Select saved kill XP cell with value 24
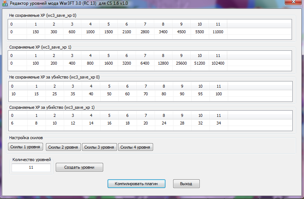 pyautogui.click(x=164, y=123)
